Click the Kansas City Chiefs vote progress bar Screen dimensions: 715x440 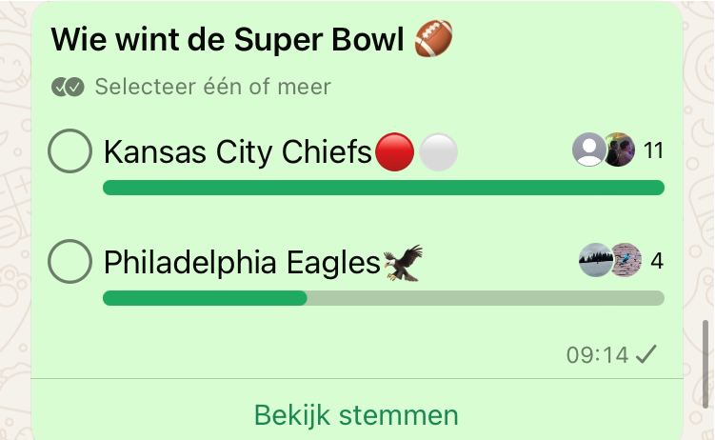coord(383,188)
